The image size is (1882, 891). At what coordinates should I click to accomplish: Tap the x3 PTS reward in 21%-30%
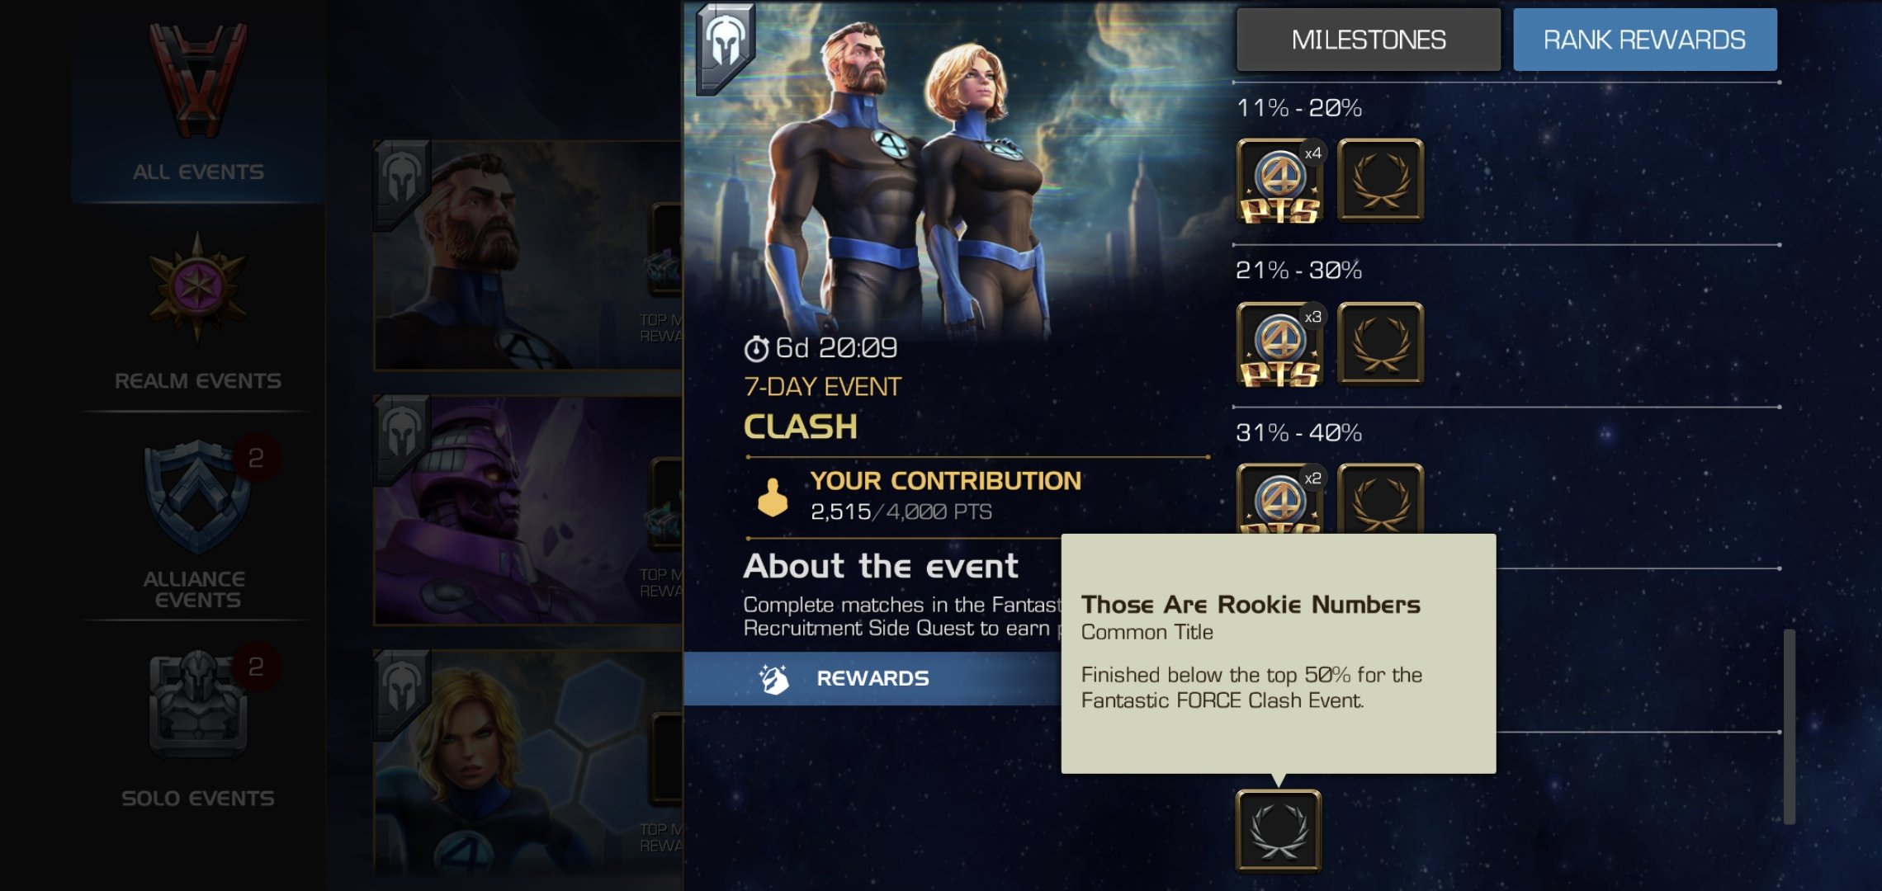pyautogui.click(x=1279, y=343)
